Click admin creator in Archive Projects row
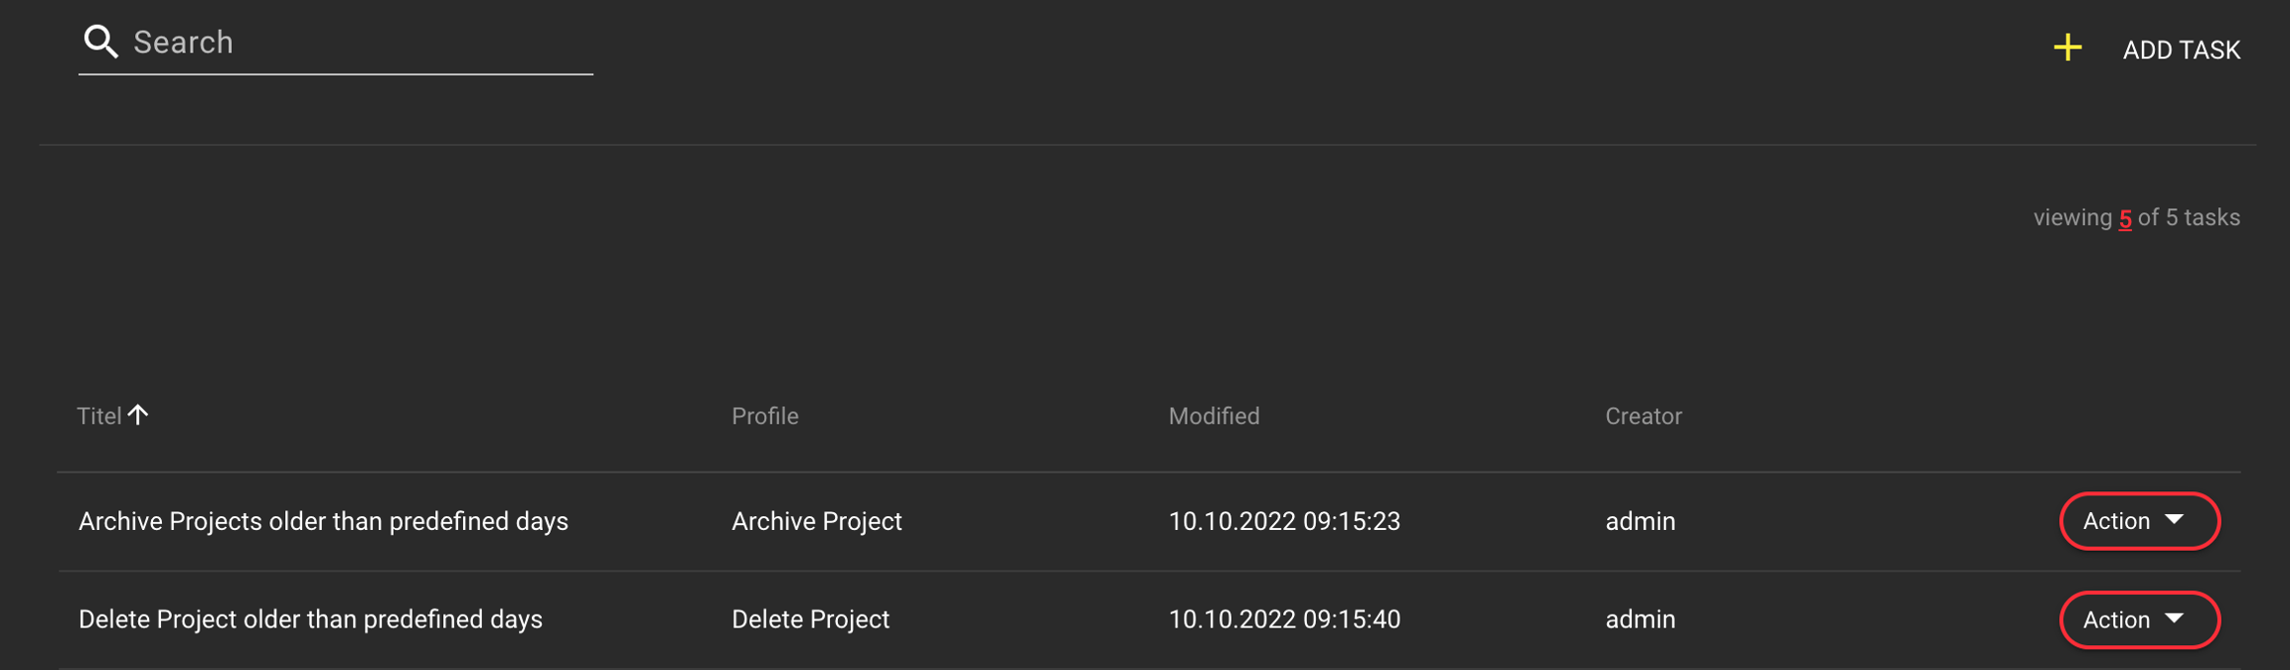This screenshot has height=670, width=2290. click(x=1640, y=522)
